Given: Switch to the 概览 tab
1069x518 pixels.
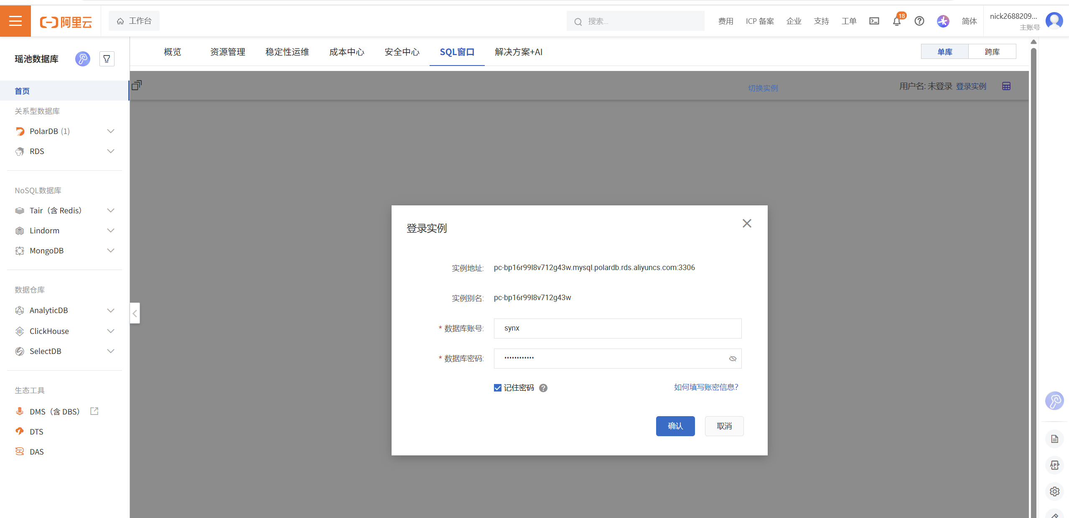Looking at the screenshot, I should pyautogui.click(x=173, y=52).
